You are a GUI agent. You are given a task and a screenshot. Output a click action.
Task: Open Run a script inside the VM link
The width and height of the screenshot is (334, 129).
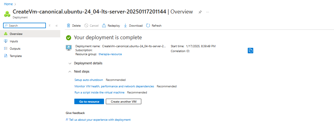pyautogui.click(x=99, y=93)
